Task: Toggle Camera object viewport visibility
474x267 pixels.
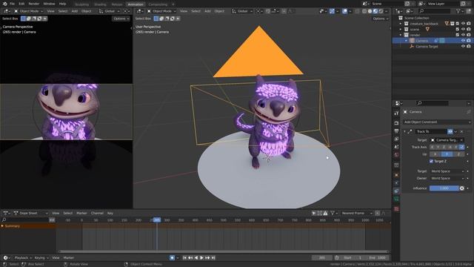Action: click(463, 41)
